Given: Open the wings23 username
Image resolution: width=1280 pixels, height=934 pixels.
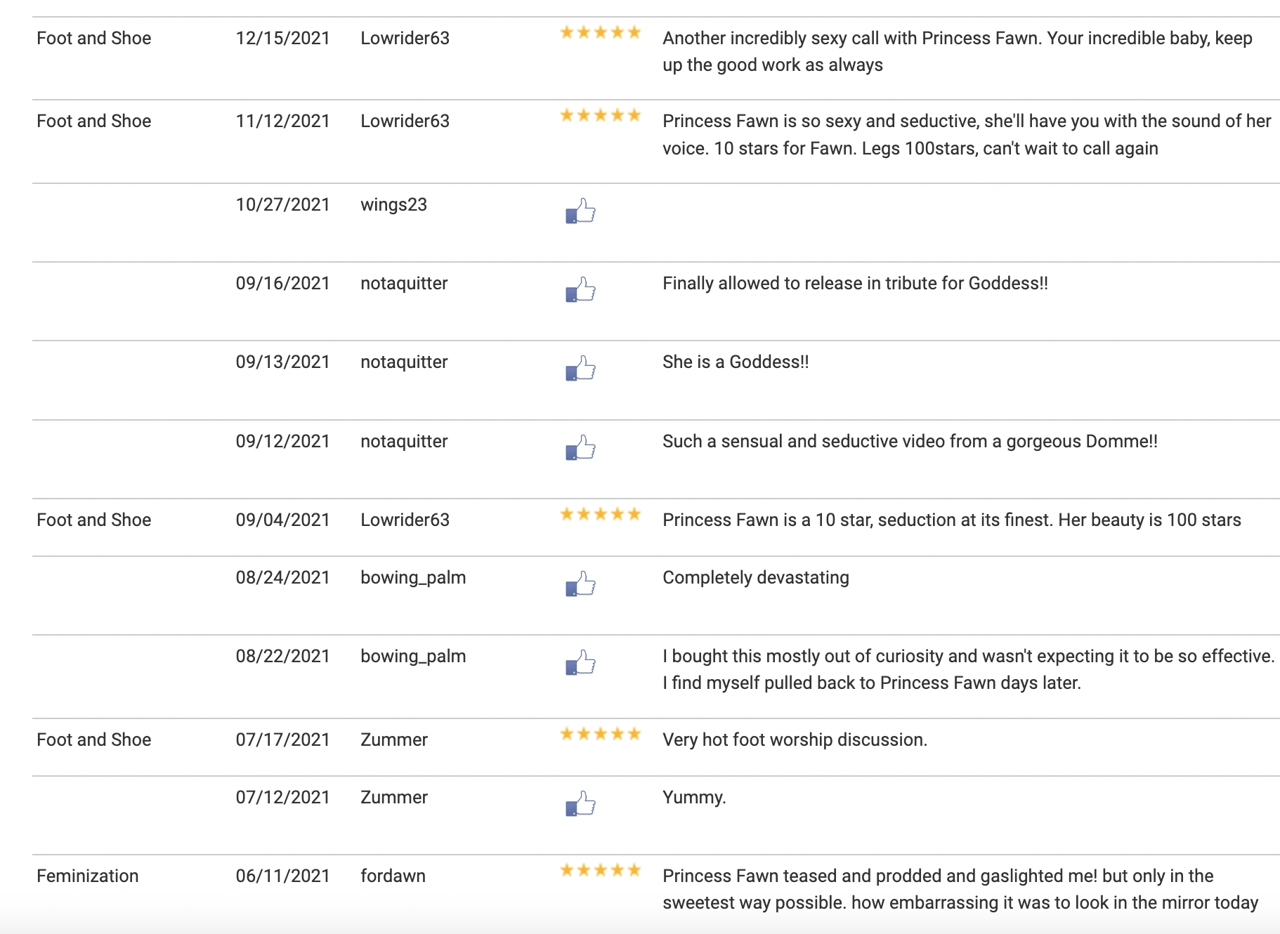Looking at the screenshot, I should pyautogui.click(x=394, y=204).
